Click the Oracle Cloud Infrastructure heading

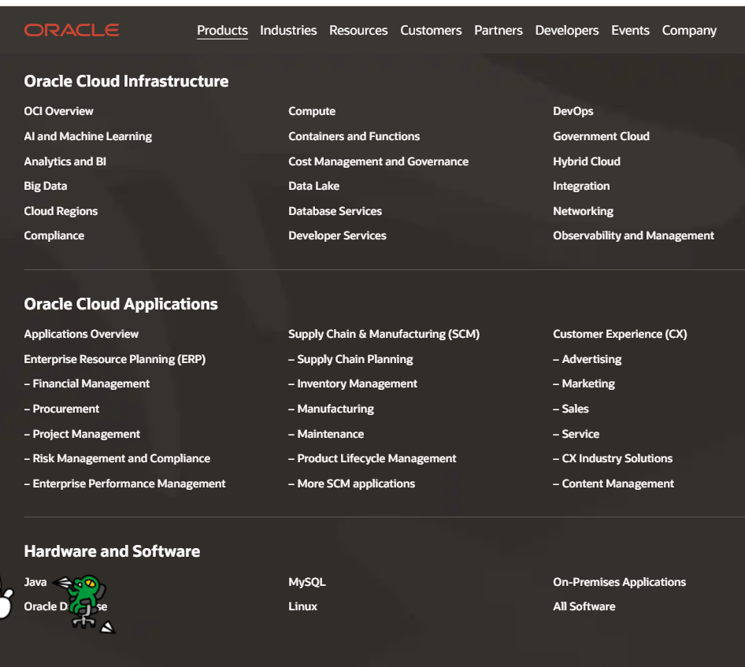pyautogui.click(x=126, y=81)
